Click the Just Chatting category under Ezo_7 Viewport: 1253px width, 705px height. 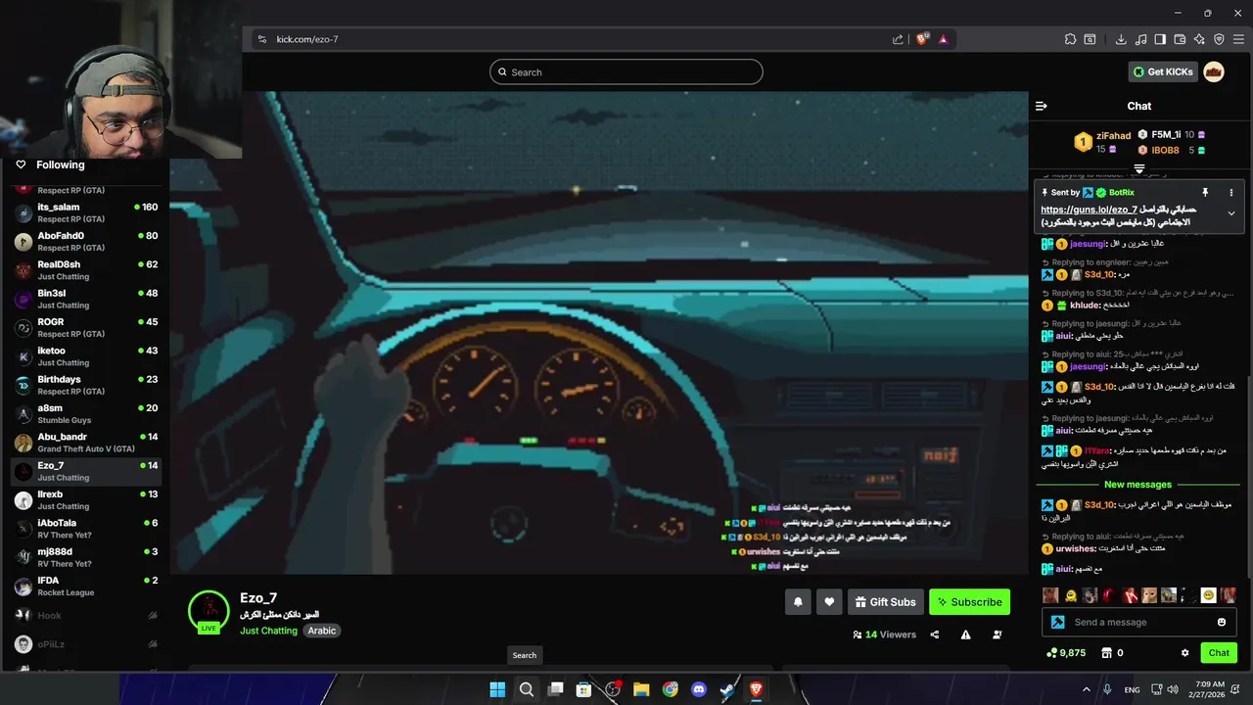tap(268, 631)
